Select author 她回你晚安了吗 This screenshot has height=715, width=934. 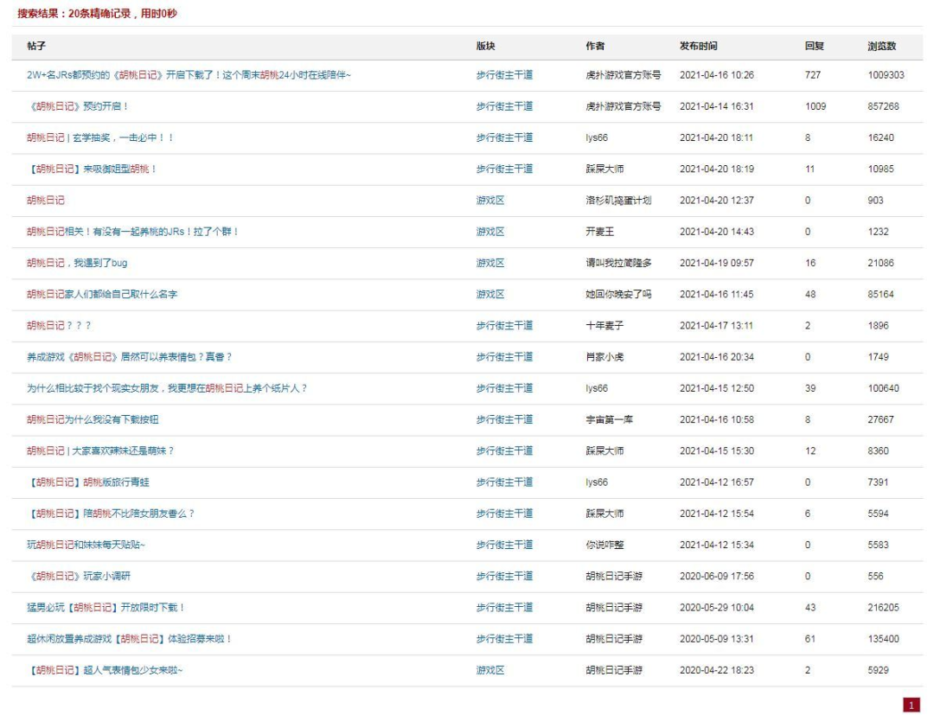(x=618, y=295)
